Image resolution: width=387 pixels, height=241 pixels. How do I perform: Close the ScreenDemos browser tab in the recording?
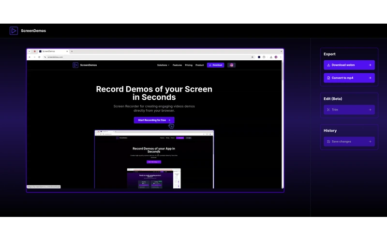(x=67, y=52)
